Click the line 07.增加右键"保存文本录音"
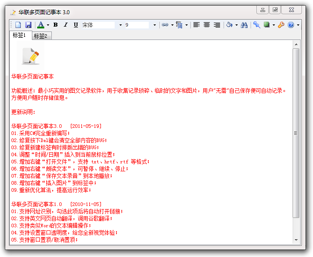Viewport: 313px width, 257px height. pos(62,176)
